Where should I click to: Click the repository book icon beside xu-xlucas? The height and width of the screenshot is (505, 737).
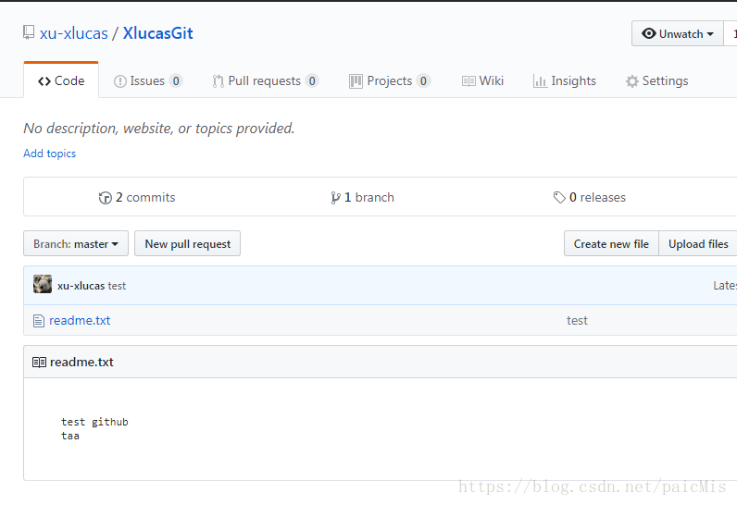point(29,32)
